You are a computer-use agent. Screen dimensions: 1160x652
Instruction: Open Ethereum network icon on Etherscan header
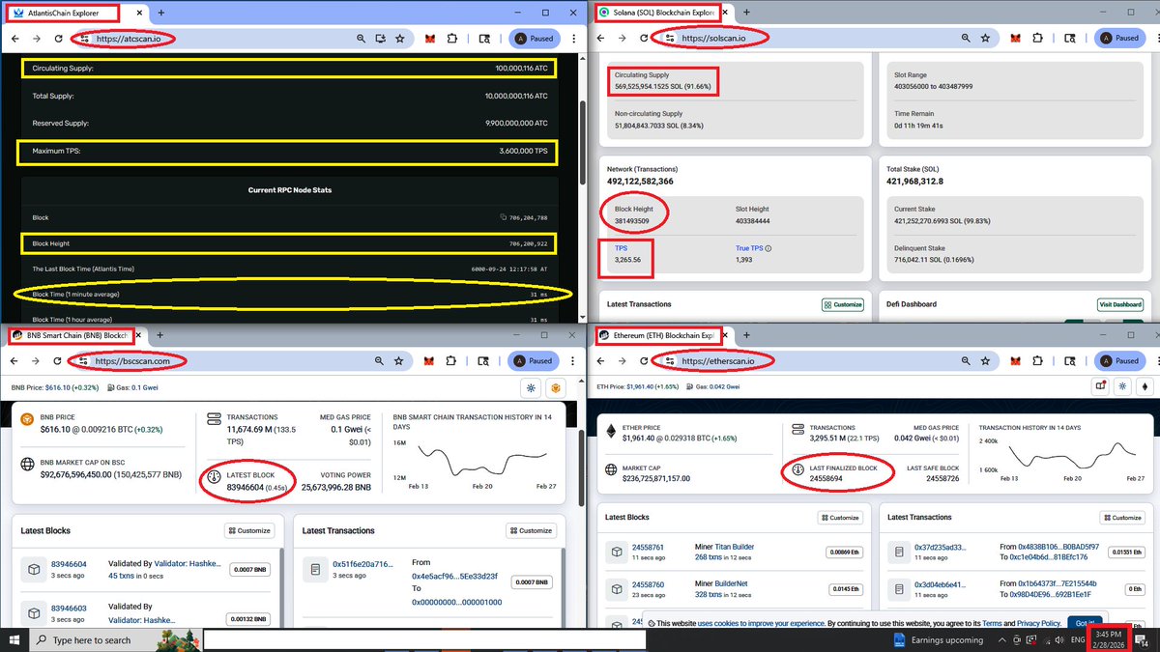[1146, 385]
